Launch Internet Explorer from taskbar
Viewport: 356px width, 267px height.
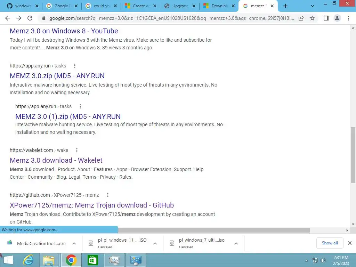tap(29, 260)
